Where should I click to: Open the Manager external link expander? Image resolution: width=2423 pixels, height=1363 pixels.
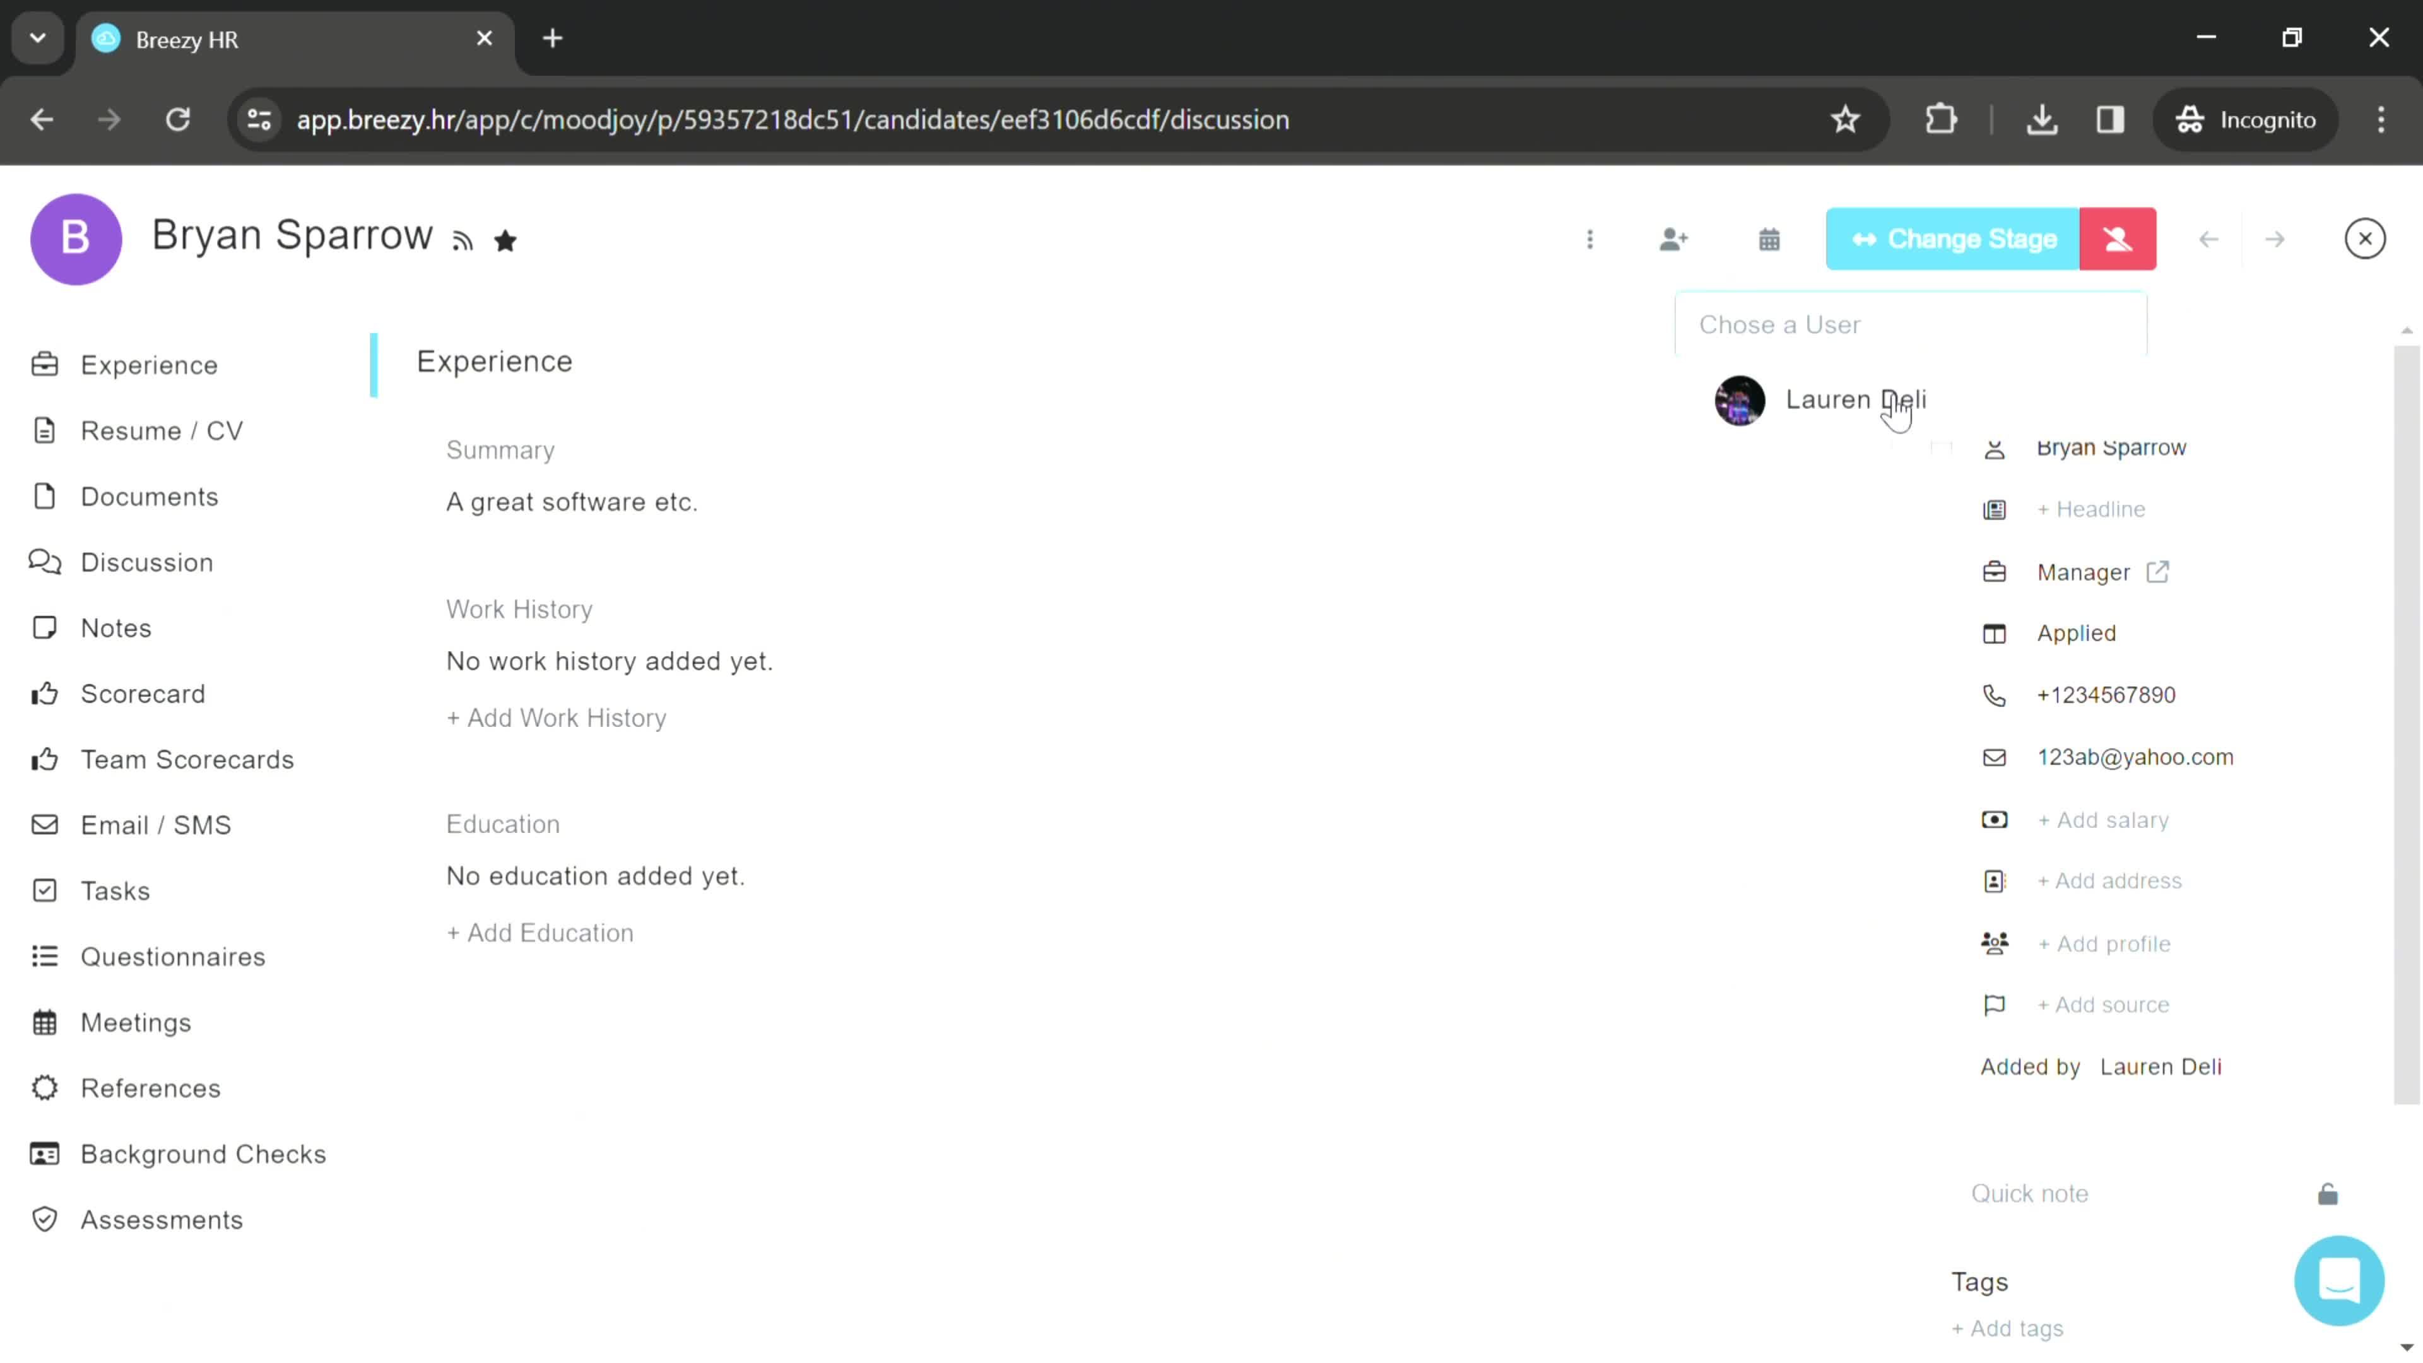point(2159,571)
